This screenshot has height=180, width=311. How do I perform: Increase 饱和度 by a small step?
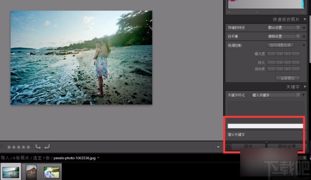(x=287, y=69)
